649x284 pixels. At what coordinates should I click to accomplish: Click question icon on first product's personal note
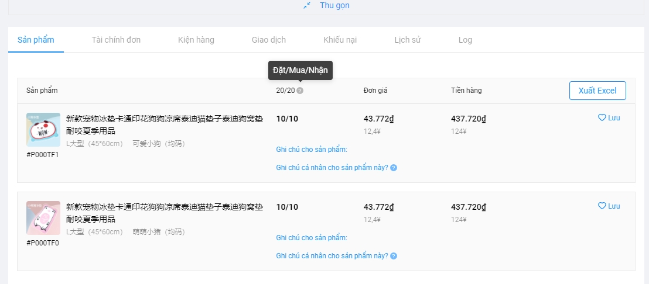point(394,168)
